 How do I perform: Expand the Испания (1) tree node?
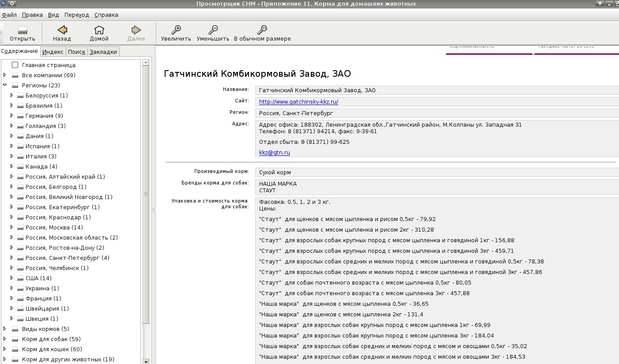[12, 146]
